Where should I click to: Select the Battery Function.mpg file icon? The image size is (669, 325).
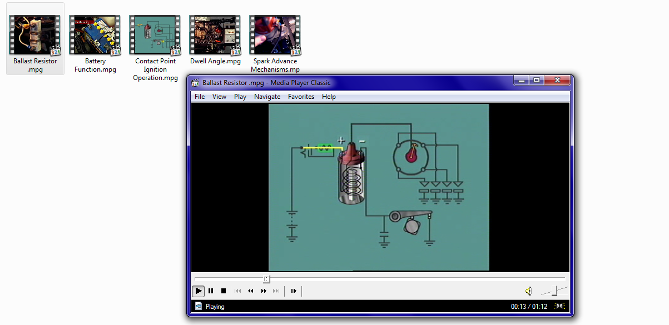[96, 35]
